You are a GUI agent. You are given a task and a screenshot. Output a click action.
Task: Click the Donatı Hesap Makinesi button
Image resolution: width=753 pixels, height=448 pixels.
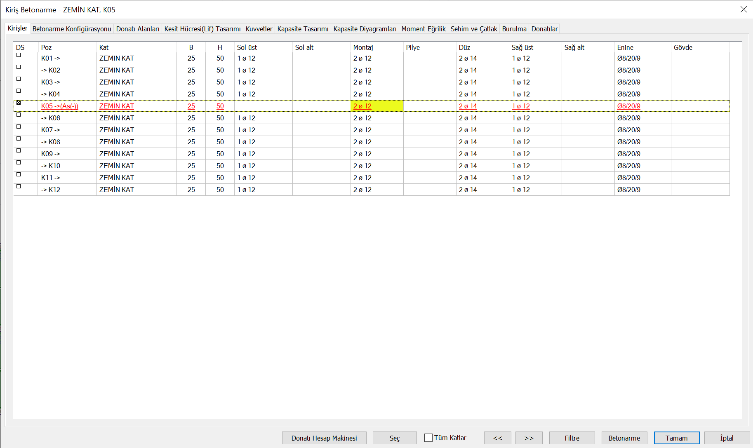coord(324,438)
